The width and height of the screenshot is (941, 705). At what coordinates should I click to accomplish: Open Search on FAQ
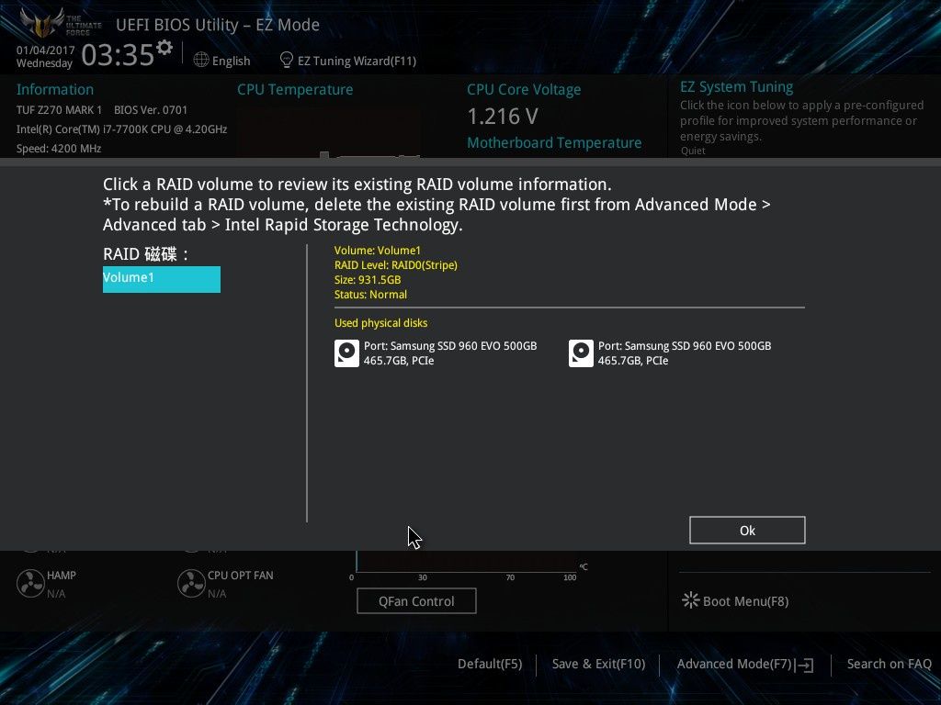[889, 665]
